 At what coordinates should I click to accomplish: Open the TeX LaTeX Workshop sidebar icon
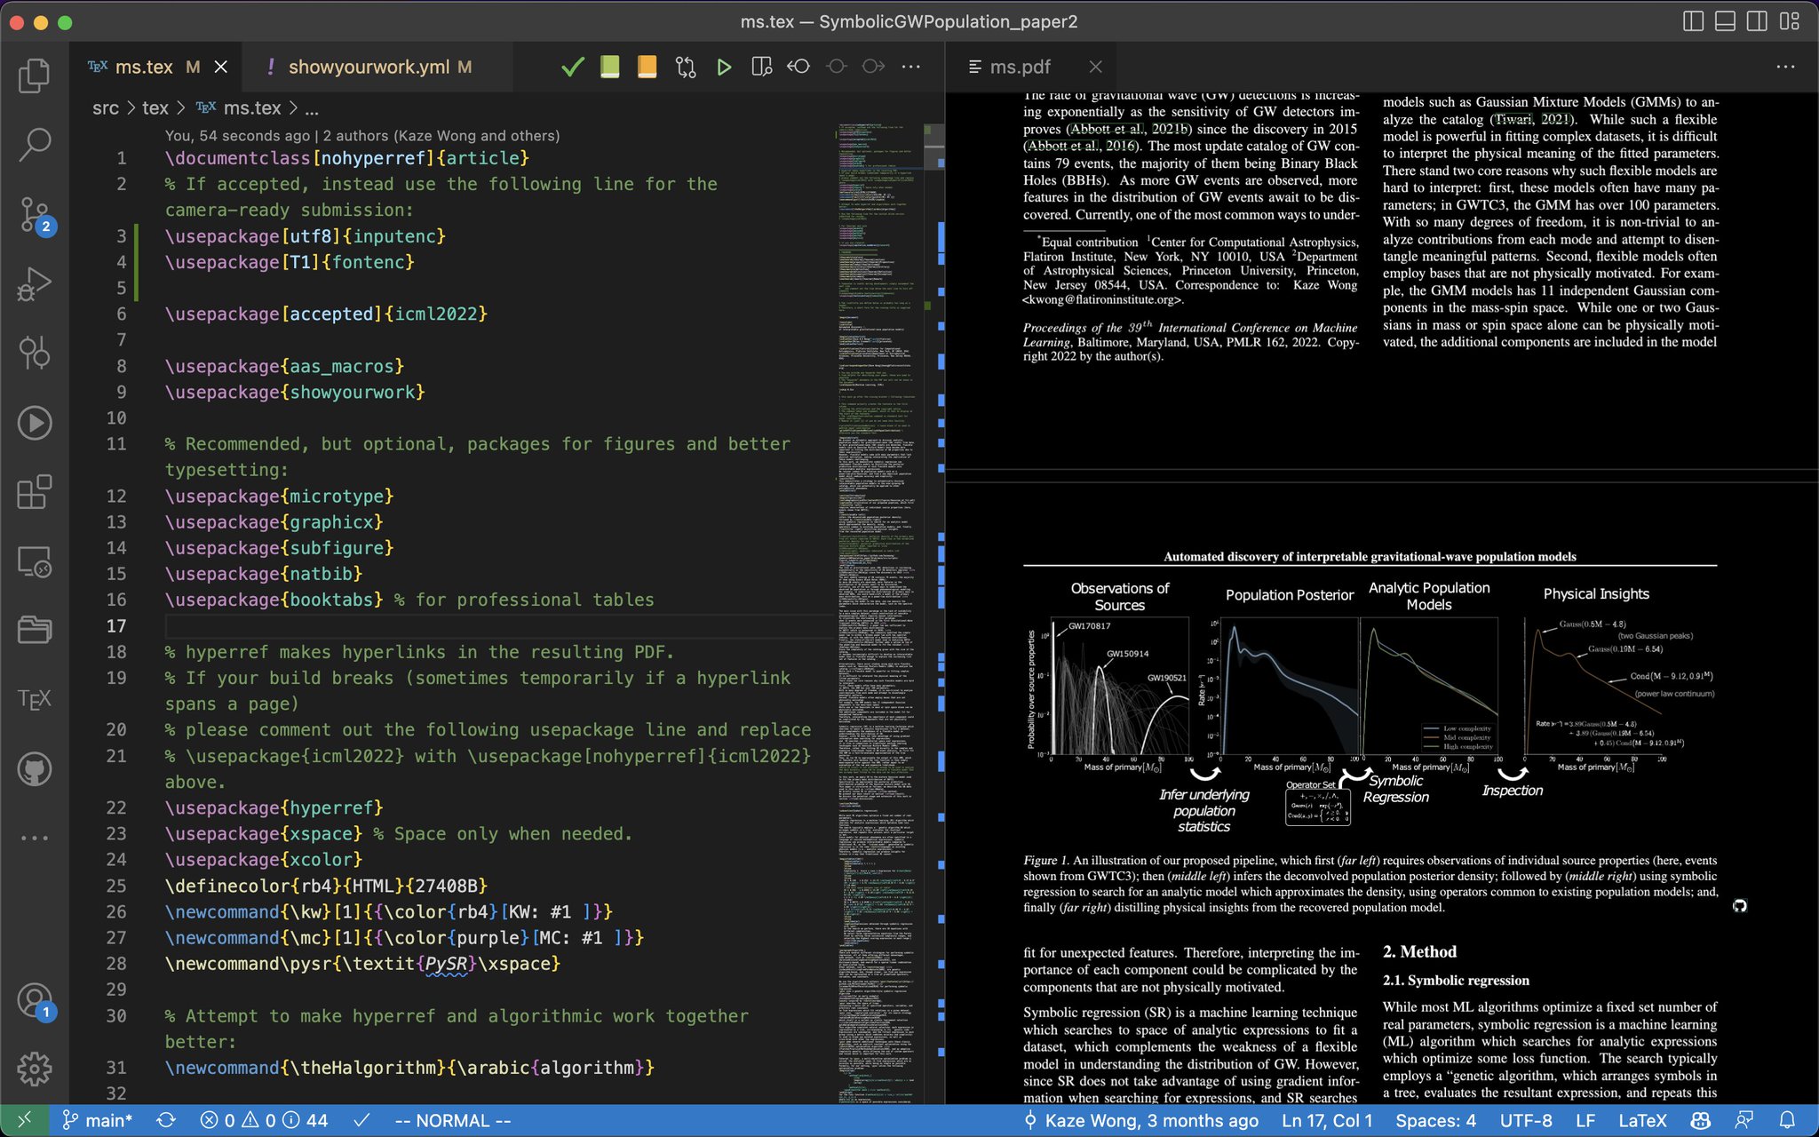tap(34, 699)
